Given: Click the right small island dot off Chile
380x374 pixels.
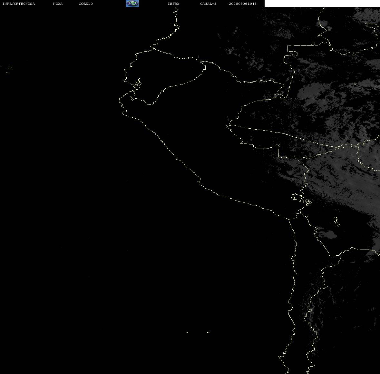Looking at the screenshot, I should [208, 332].
